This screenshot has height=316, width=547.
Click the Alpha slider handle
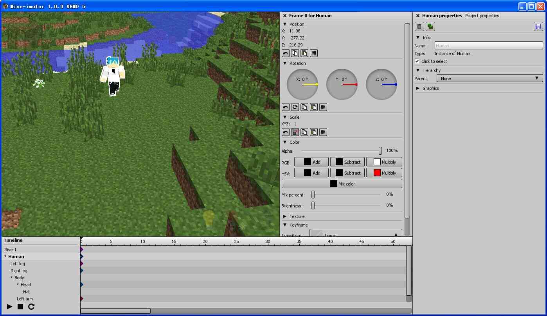[x=380, y=151]
